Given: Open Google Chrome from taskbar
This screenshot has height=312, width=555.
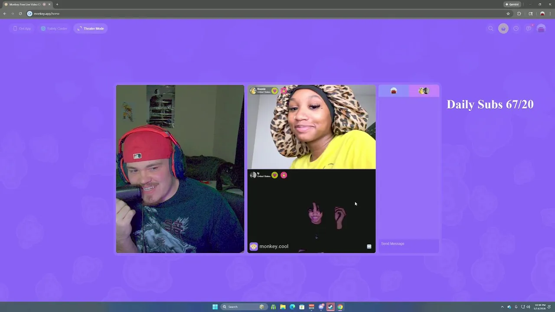Looking at the screenshot, I should (340, 307).
